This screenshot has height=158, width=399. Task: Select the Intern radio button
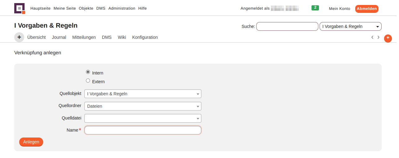[88, 72]
